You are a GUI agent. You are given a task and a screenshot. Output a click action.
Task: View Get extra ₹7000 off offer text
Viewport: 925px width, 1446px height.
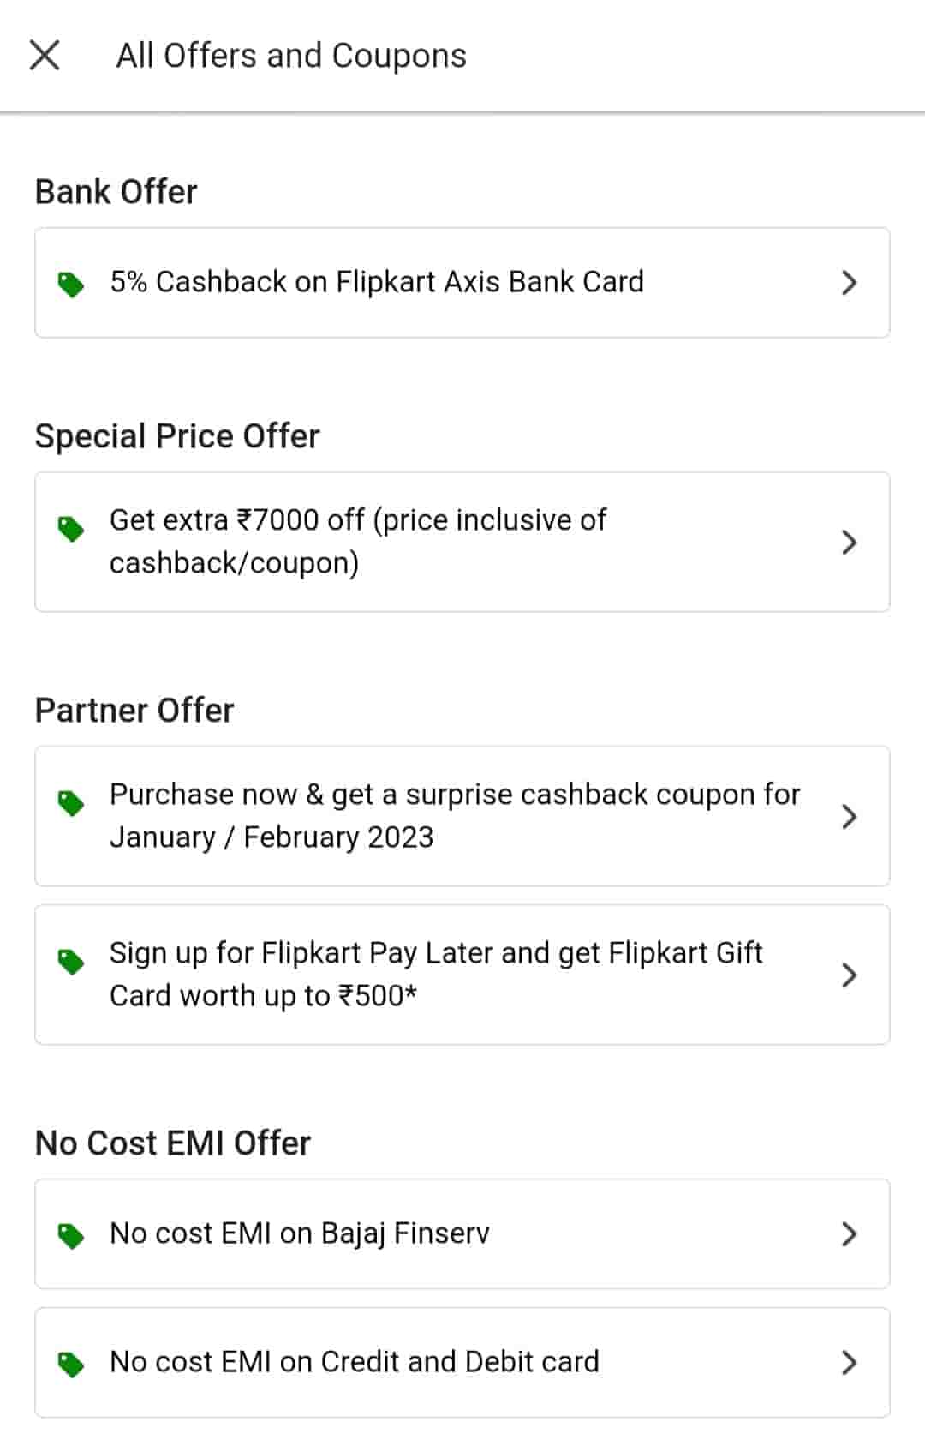(358, 542)
